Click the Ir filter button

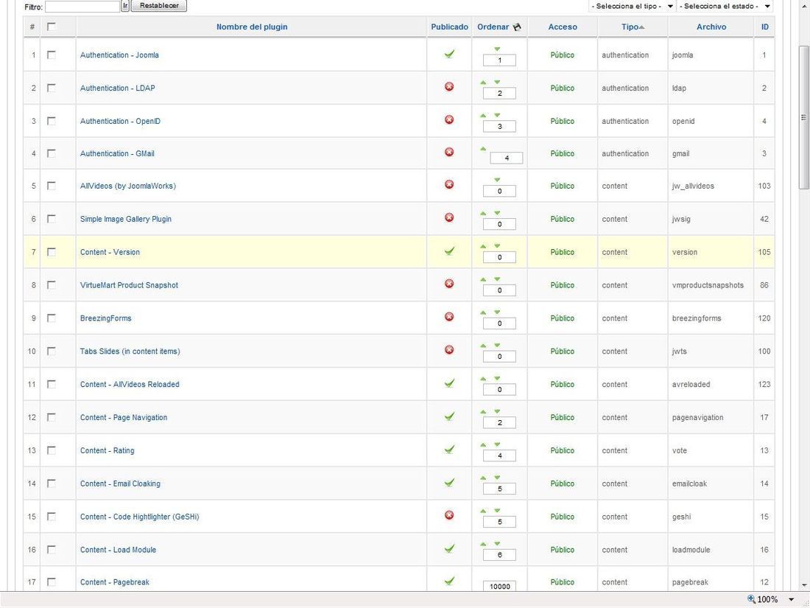tap(125, 6)
